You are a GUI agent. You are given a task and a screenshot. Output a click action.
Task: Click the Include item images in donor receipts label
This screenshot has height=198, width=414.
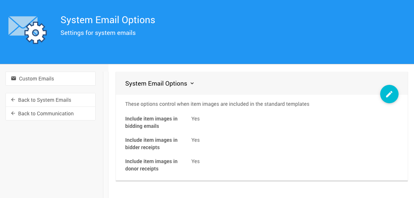[151, 165]
